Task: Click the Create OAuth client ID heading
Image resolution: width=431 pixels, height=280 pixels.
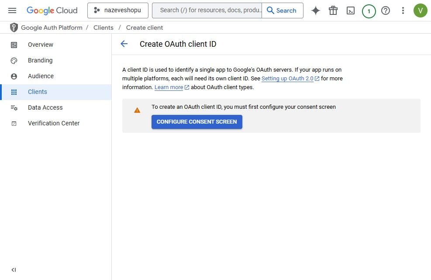Action: tap(178, 44)
